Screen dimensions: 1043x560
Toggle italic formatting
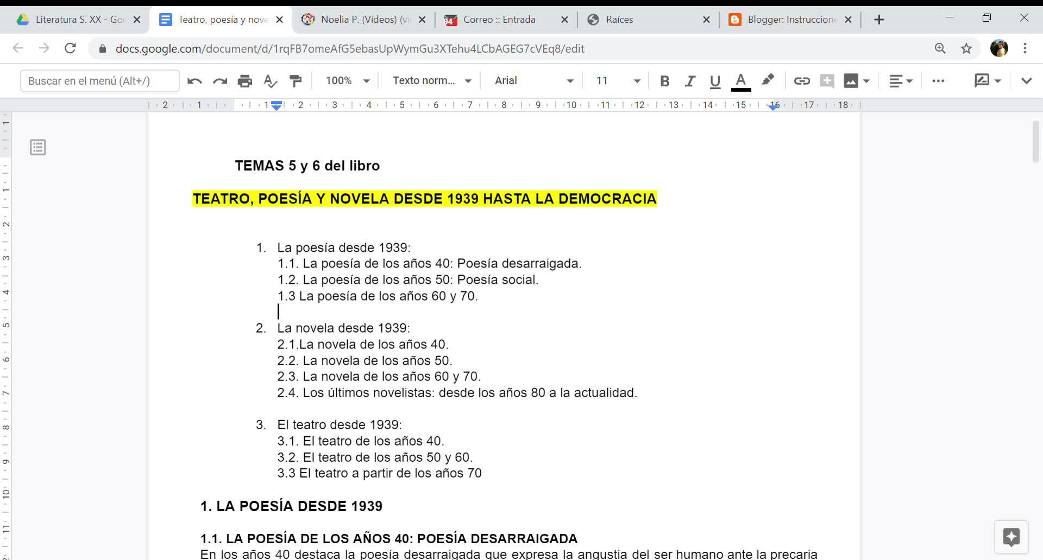(689, 81)
